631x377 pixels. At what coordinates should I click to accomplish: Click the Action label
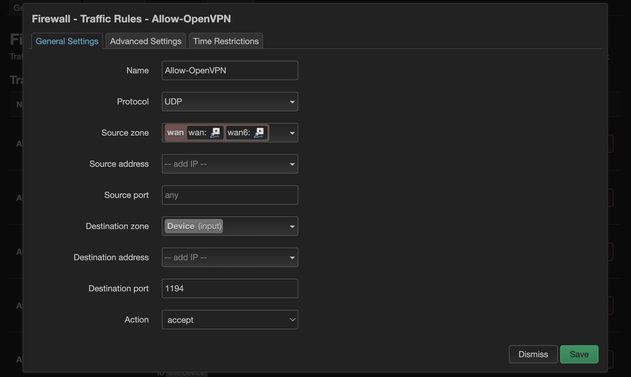tap(137, 320)
